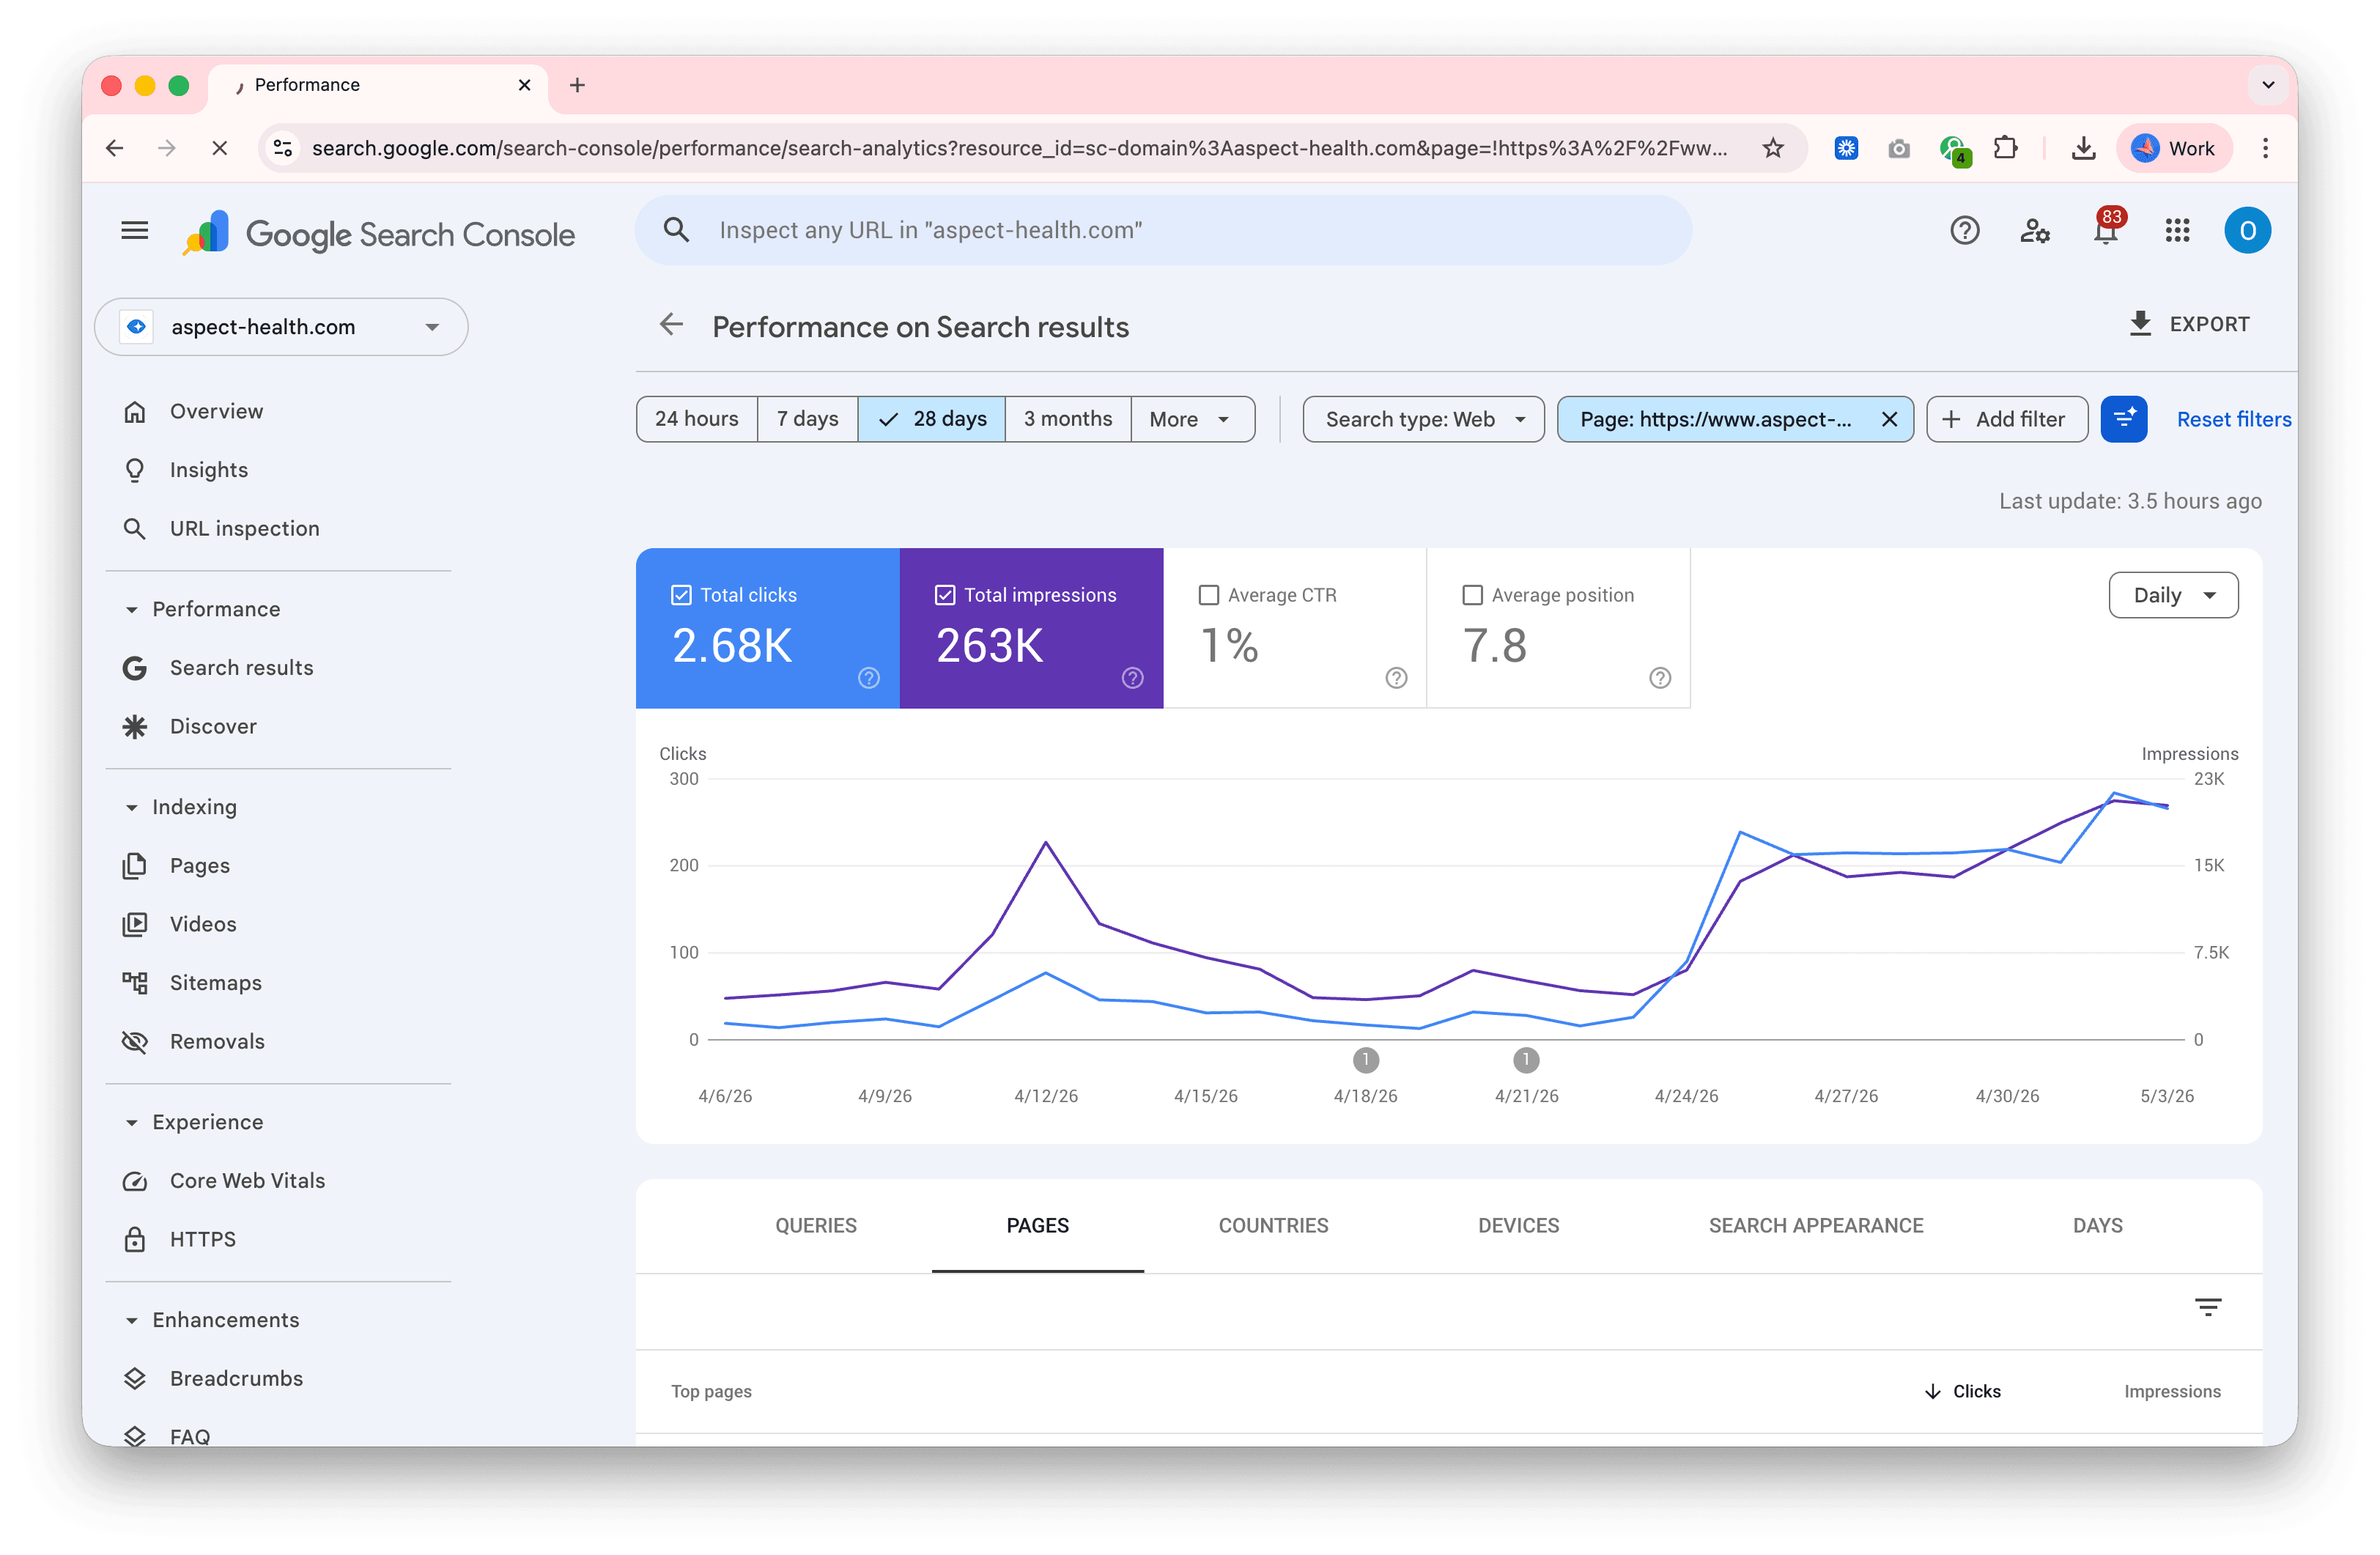This screenshot has height=1555, width=2380.
Task: Sort table by Impressions column
Action: pos(2171,1391)
